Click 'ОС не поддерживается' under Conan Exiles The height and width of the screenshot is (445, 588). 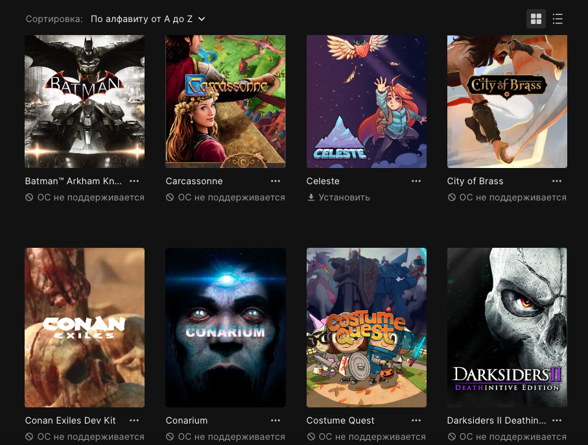(x=85, y=437)
